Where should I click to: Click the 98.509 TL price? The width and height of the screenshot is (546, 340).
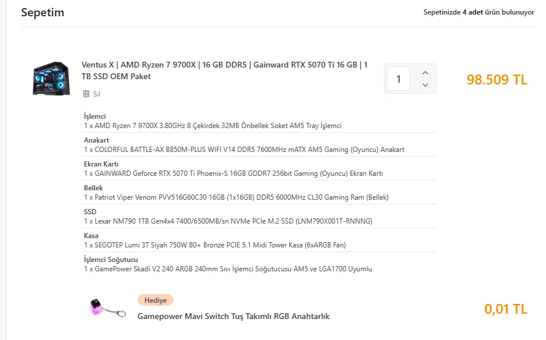[x=497, y=80]
